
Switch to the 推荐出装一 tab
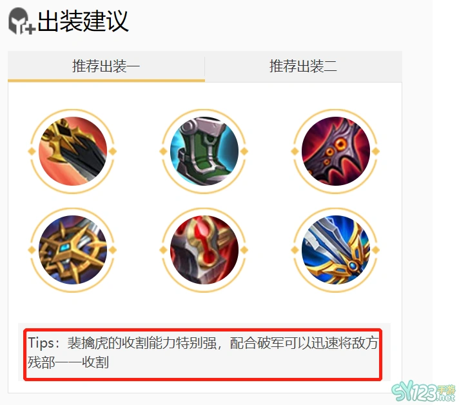(106, 66)
